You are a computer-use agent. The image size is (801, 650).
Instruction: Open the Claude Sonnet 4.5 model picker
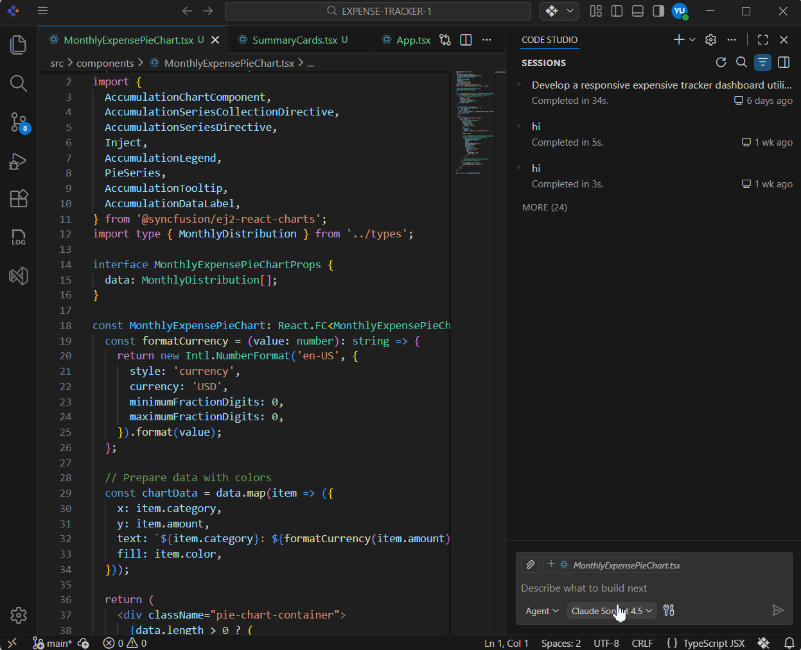pyautogui.click(x=612, y=611)
